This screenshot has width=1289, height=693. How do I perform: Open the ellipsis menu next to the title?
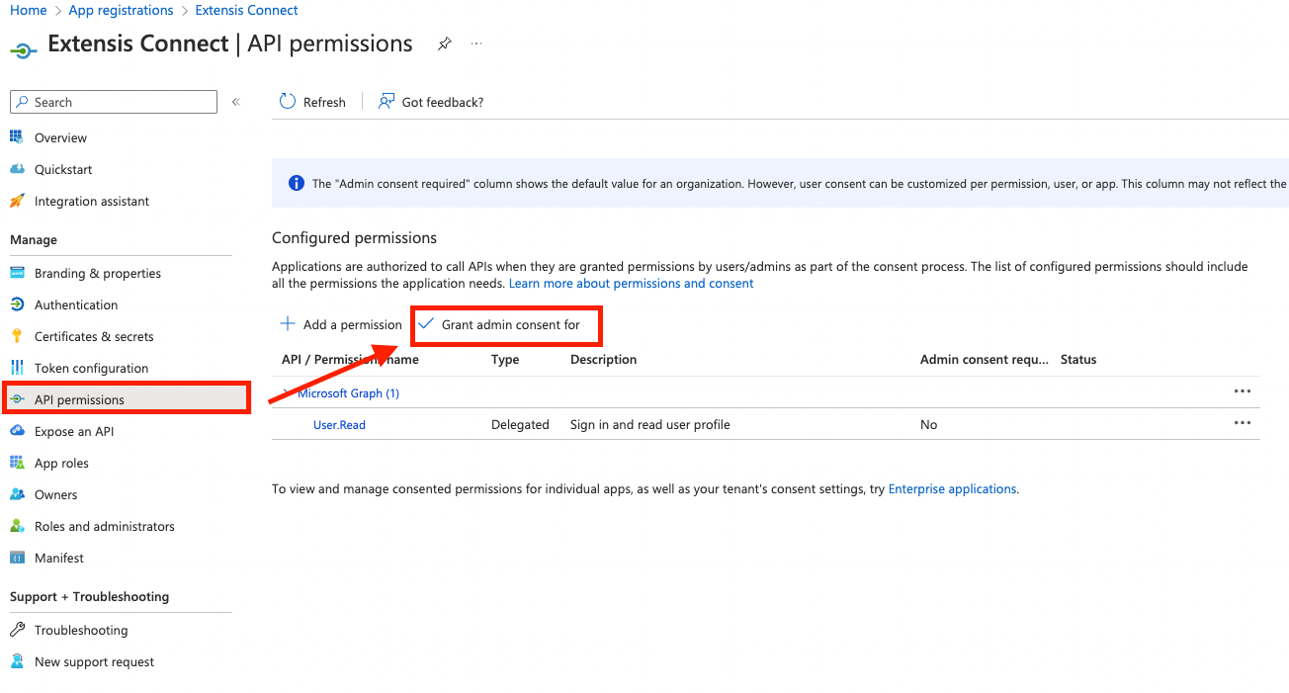pos(476,44)
